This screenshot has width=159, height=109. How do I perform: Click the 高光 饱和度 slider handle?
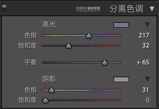pyautogui.click(x=69, y=46)
